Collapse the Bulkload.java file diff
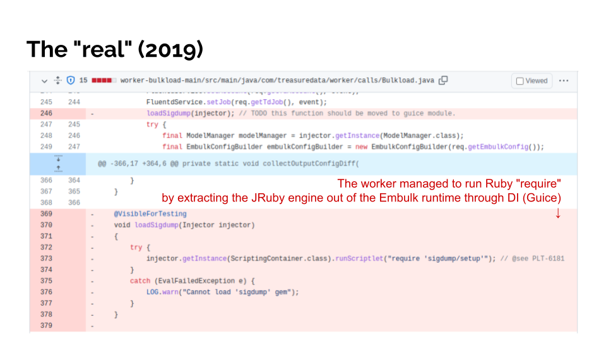606x341 pixels. (44, 81)
